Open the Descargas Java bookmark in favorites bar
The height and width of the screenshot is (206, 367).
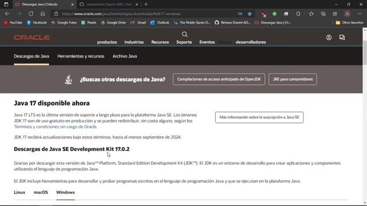pos(273,23)
